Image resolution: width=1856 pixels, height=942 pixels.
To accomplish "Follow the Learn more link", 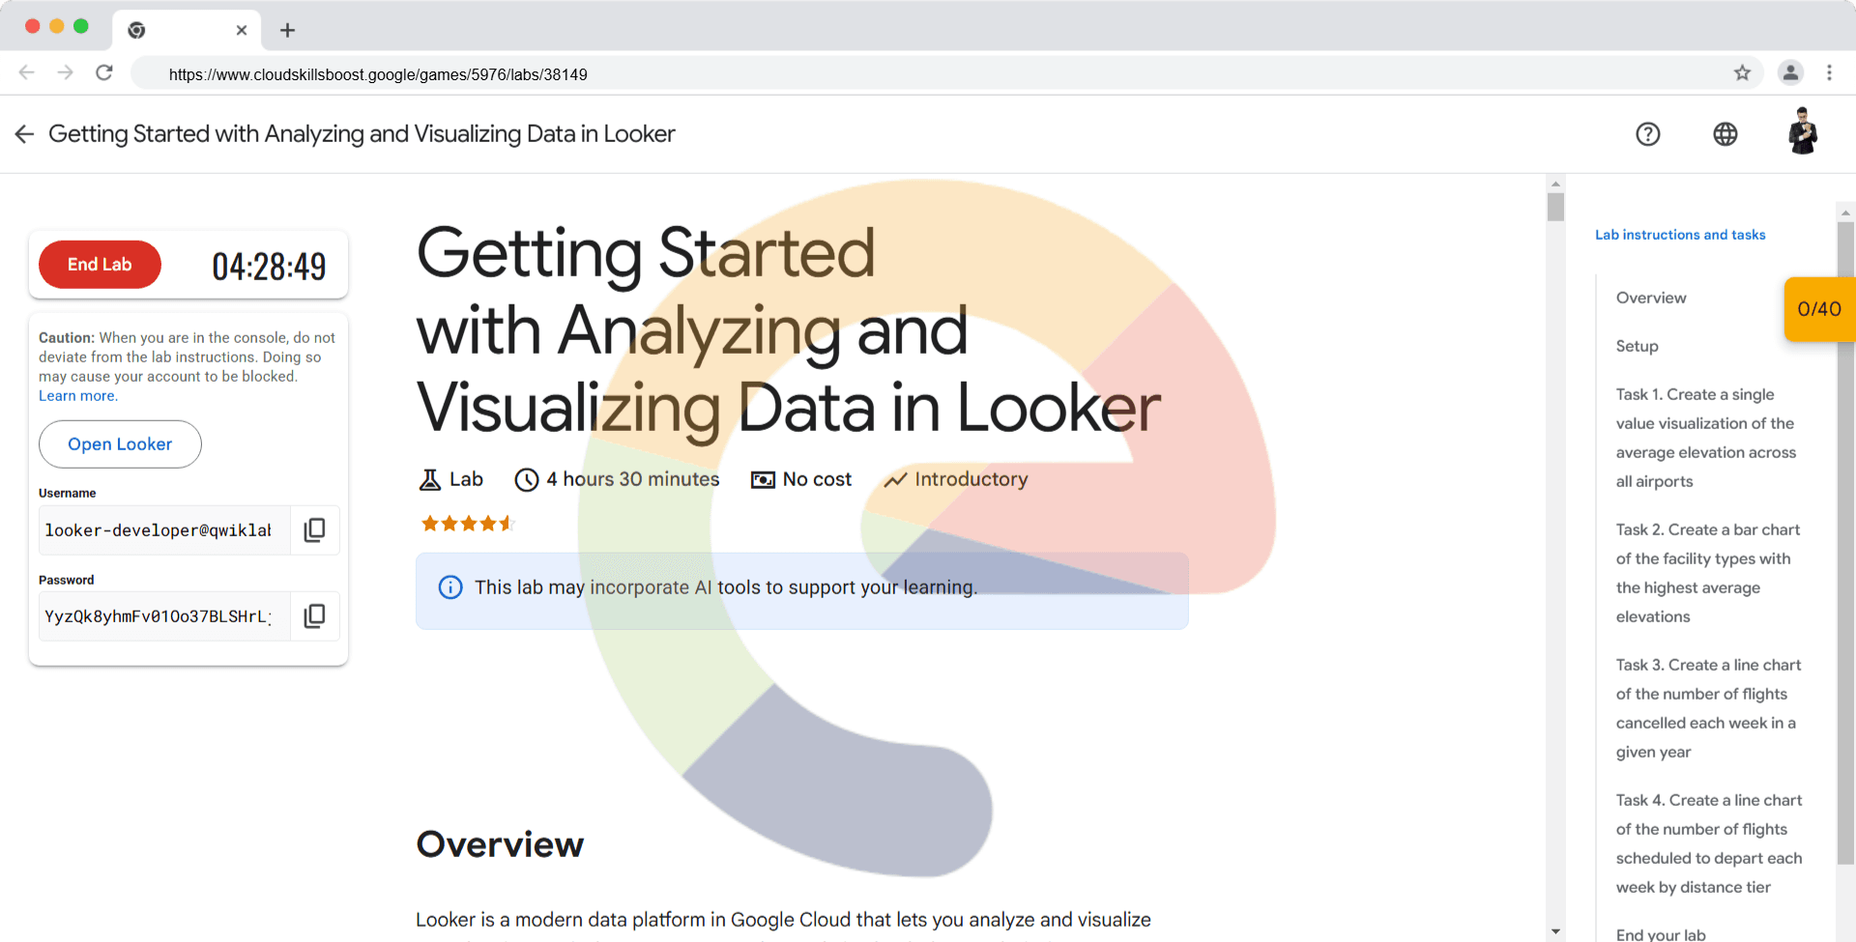I will (77, 396).
